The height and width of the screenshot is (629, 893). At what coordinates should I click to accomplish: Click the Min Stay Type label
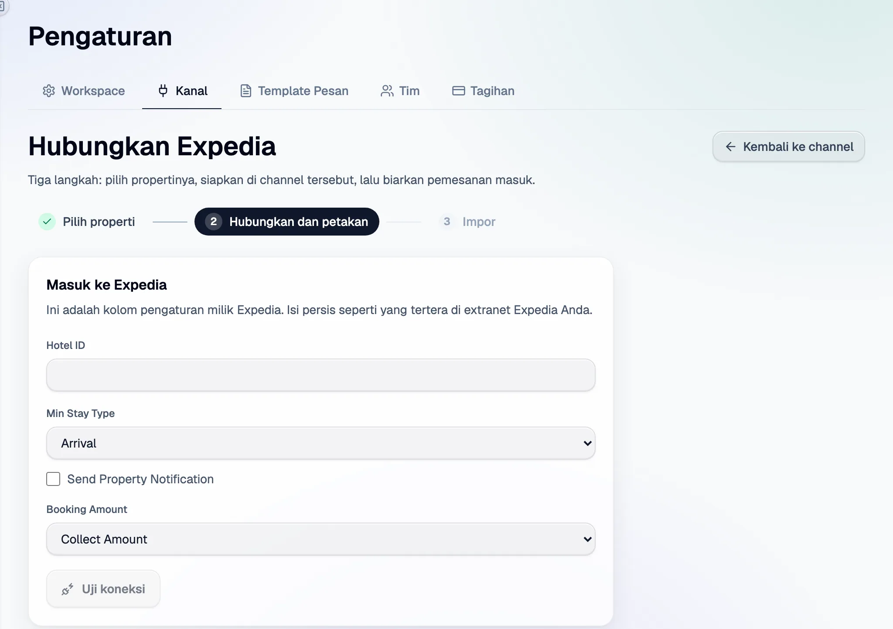click(x=81, y=414)
